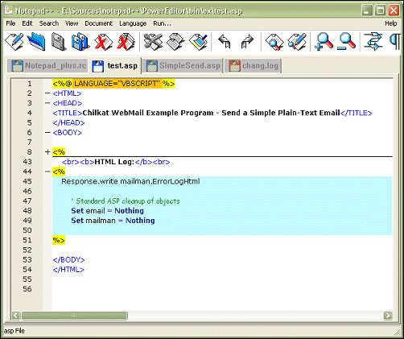Click the HTML Log: text on line 43
This screenshot has width=404, height=339.
114,162
